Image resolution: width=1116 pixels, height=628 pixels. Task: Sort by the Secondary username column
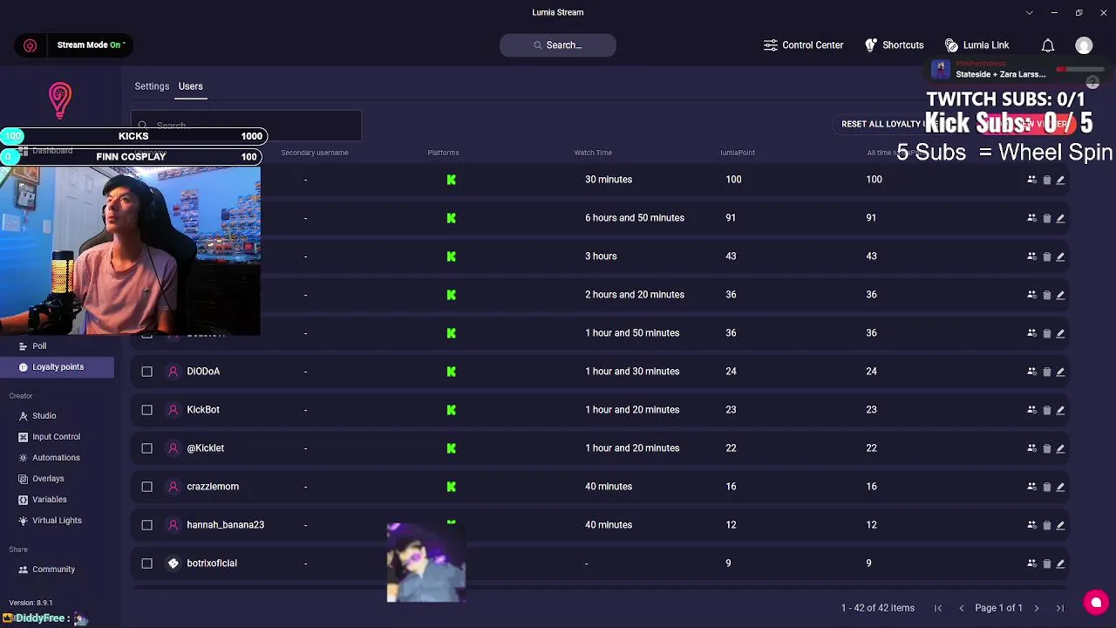(315, 153)
